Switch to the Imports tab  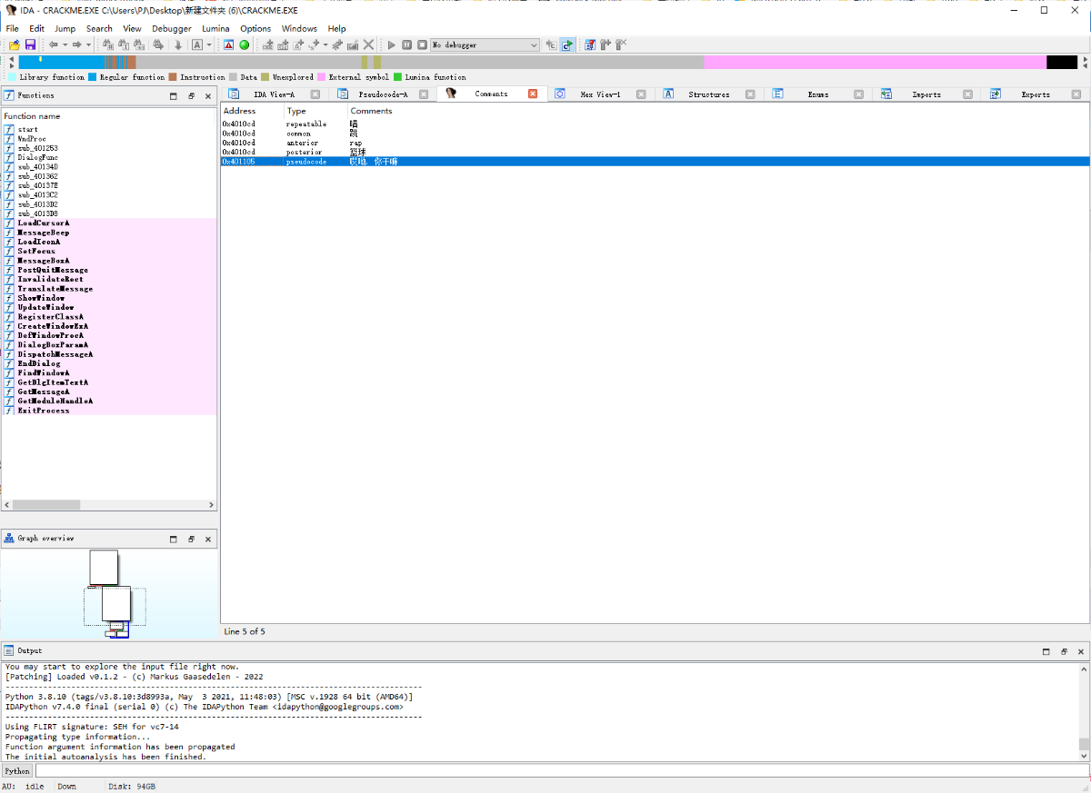(x=926, y=94)
